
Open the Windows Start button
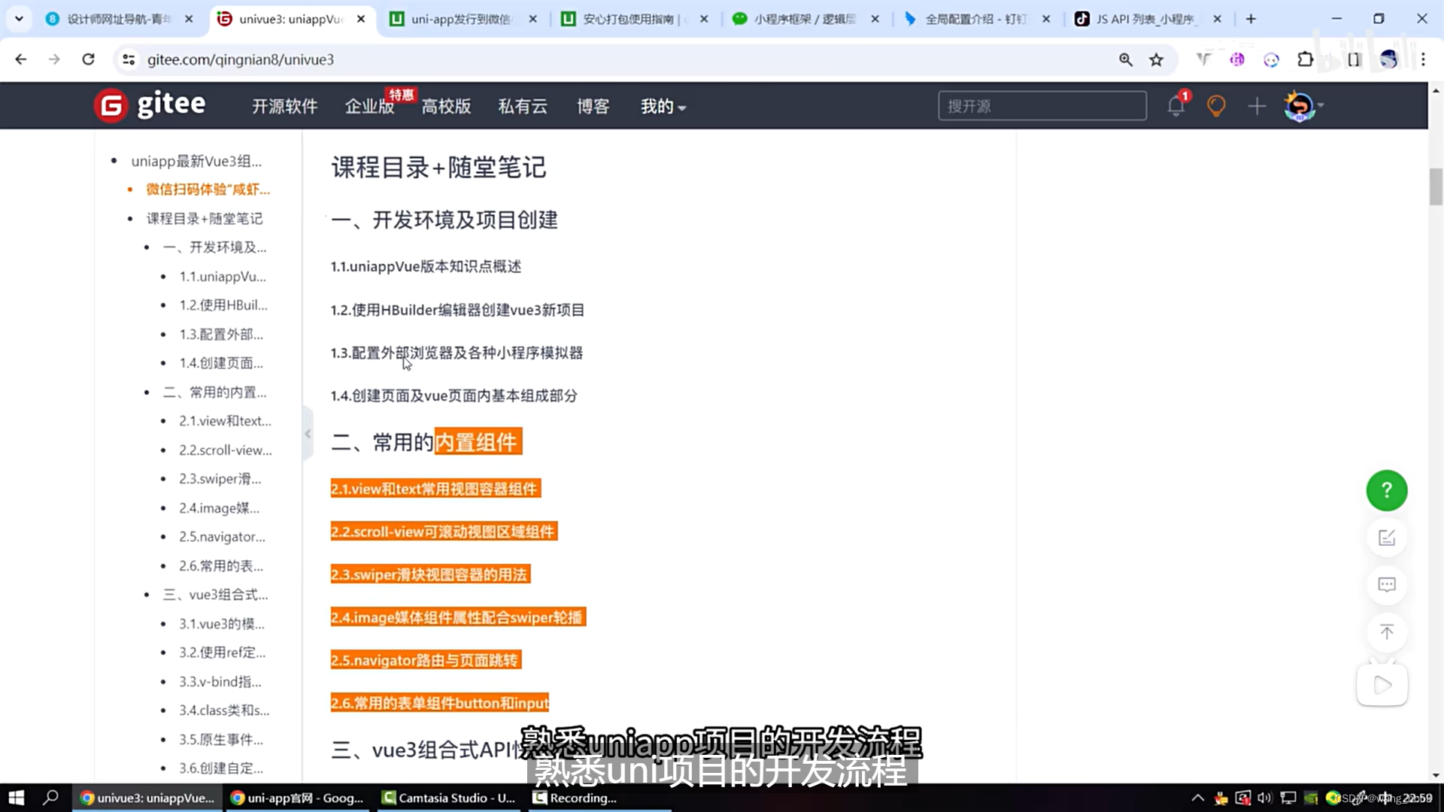point(17,798)
